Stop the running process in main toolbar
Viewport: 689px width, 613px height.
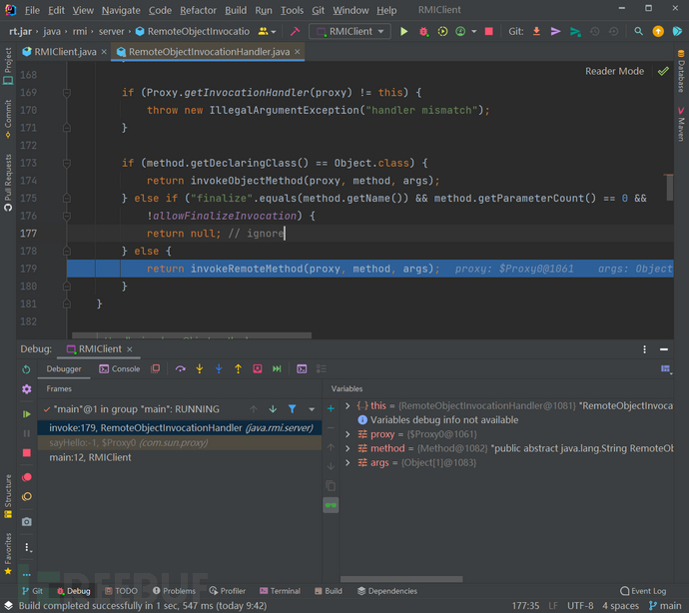[x=488, y=31]
